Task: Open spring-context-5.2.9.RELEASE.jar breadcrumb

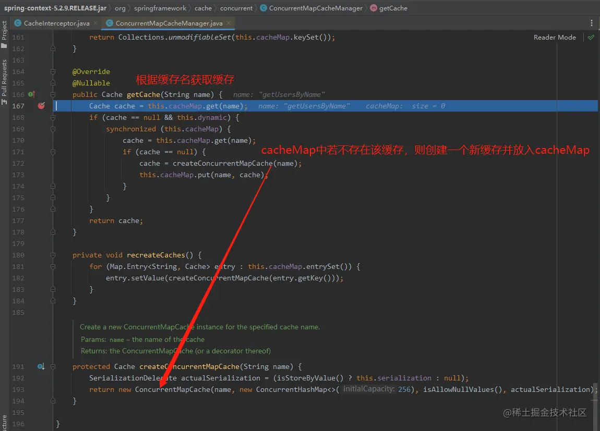Action: pyautogui.click(x=55, y=8)
